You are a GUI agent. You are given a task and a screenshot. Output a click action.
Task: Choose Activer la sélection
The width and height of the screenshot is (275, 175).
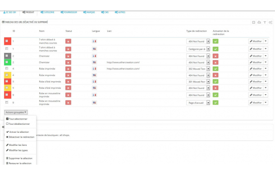(x=18, y=132)
